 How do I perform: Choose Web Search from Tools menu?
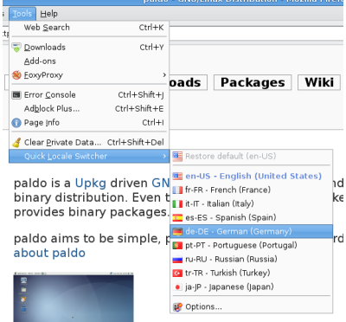click(x=89, y=28)
